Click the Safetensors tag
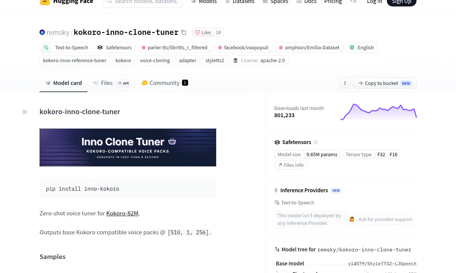The height and width of the screenshot is (273, 456). 114,47
